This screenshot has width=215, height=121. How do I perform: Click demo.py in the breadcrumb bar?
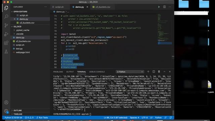(x=60, y=12)
